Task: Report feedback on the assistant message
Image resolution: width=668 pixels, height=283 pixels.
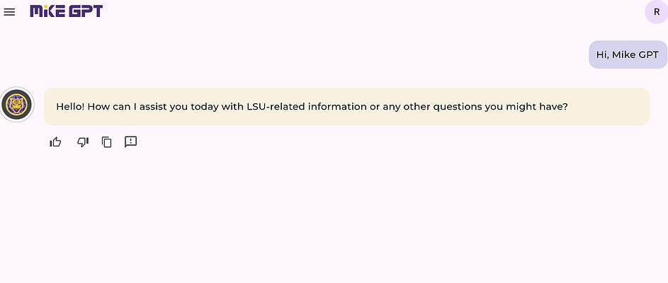Action: click(130, 142)
